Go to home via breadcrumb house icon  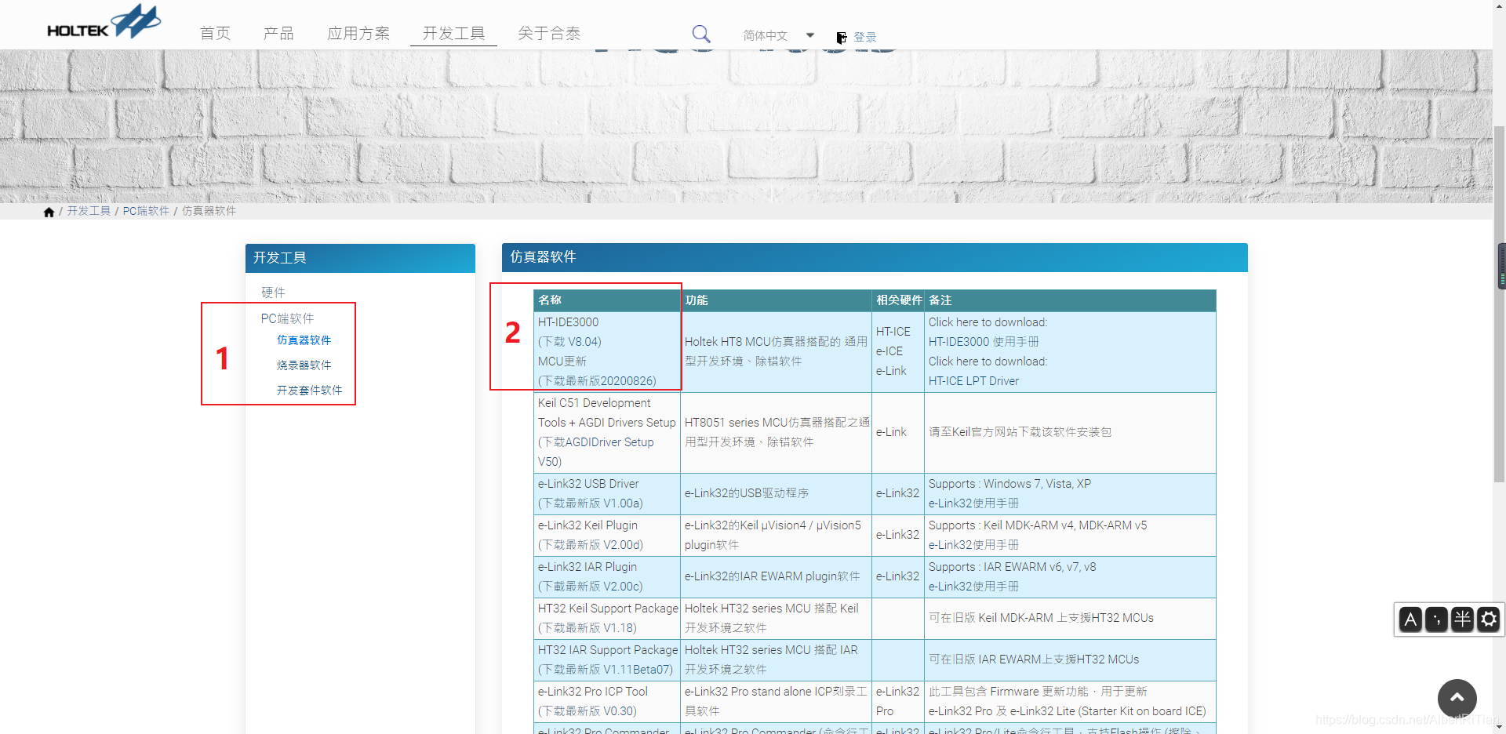click(49, 212)
